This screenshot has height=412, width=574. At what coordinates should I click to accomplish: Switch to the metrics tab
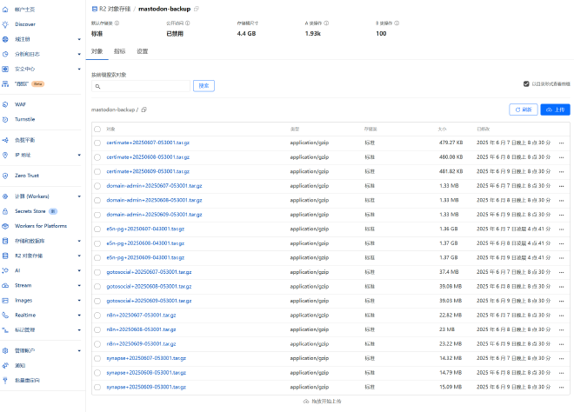tap(119, 51)
